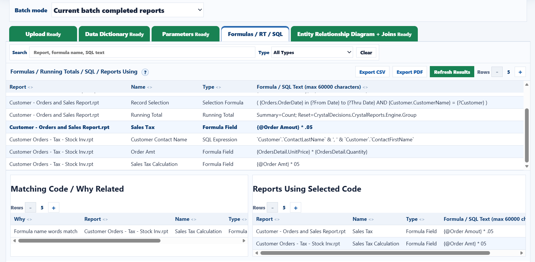Click left arrow of Reports Using scrollbar
The width and height of the screenshot is (535, 262).
pos(257,253)
